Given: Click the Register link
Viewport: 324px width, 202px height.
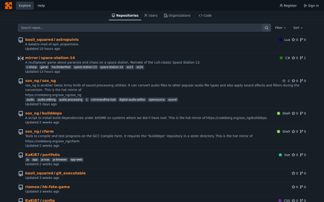Looking at the screenshot, I should (288, 5).
